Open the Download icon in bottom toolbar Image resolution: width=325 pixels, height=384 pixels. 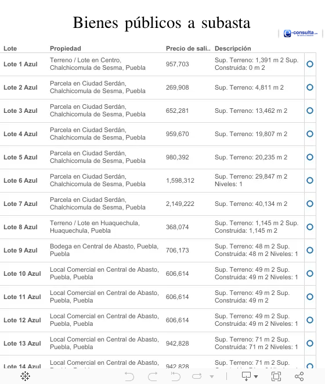(246, 376)
